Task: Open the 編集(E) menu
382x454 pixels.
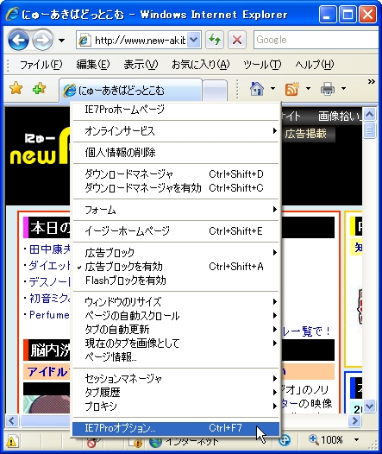Action: coord(93,65)
